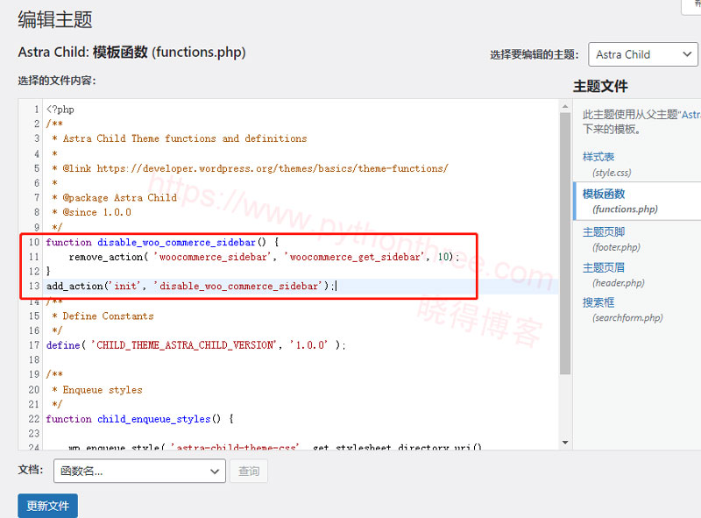Click the function child_enqueue_styles declaration line

[x=140, y=419]
